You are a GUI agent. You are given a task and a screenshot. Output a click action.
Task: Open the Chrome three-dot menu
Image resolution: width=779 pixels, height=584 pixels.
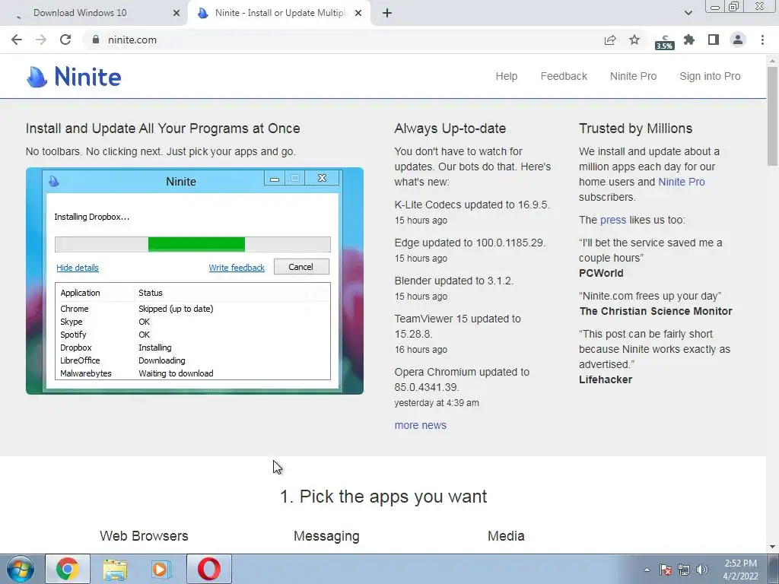(x=762, y=40)
